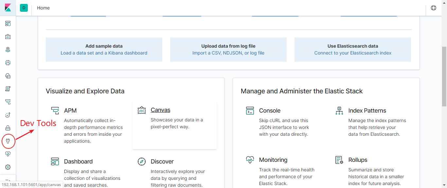Screen dimensions: 447x188
Task: Click the Discover querying description text
Action: [x=178, y=178]
